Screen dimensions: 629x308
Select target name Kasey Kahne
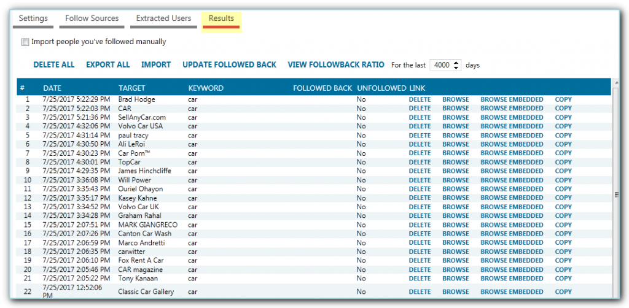click(137, 198)
